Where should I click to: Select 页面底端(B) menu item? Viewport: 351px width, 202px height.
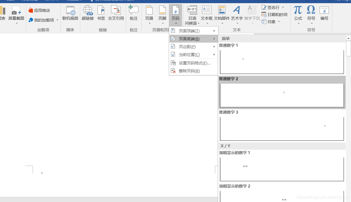(193, 39)
